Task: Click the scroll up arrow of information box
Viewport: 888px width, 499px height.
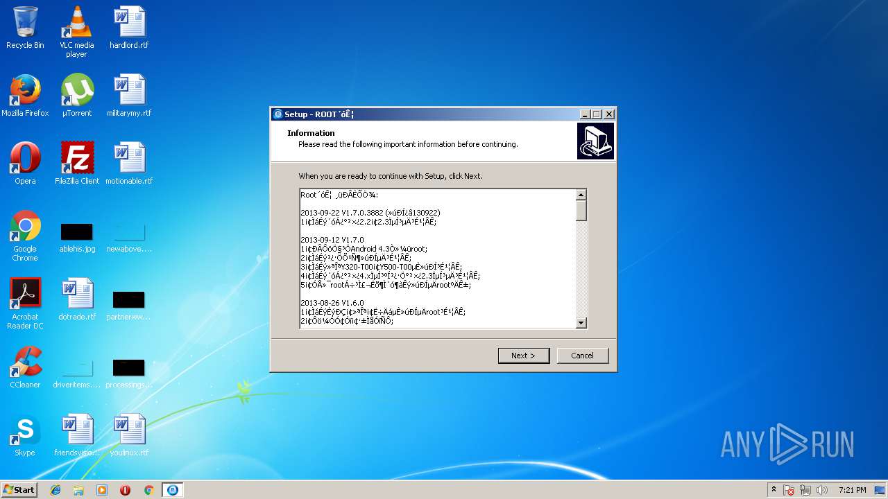Action: (x=581, y=195)
